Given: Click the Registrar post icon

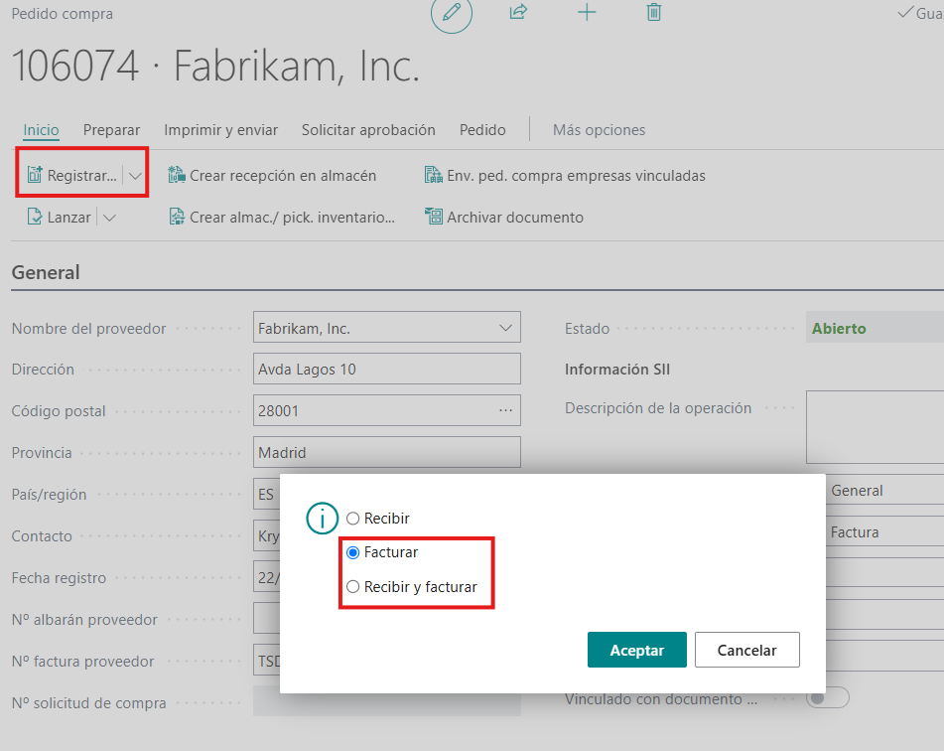Looking at the screenshot, I should point(35,175).
